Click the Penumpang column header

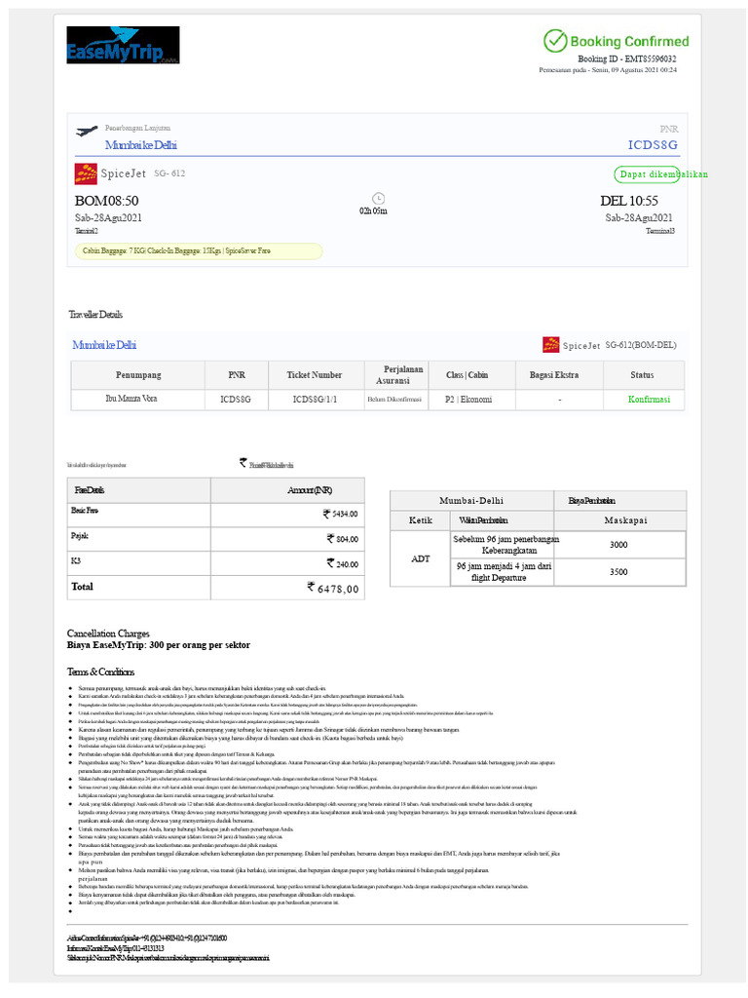coord(138,375)
